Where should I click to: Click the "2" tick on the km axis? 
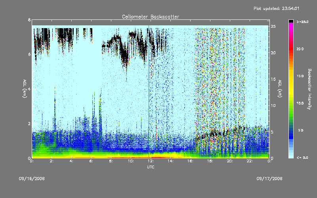point(29,124)
